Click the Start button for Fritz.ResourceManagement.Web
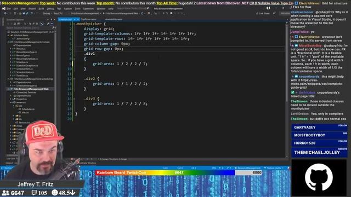 tap(122, 13)
